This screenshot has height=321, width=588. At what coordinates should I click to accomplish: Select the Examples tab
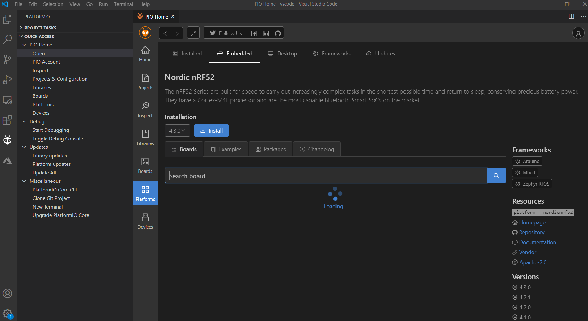click(226, 149)
